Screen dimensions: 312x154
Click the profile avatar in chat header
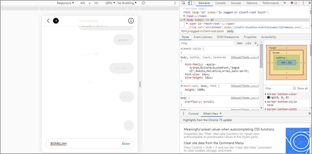[x=56, y=21]
